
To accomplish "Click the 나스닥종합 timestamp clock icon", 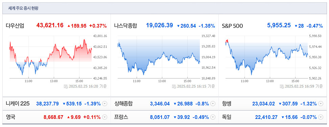I will click(174, 86).
